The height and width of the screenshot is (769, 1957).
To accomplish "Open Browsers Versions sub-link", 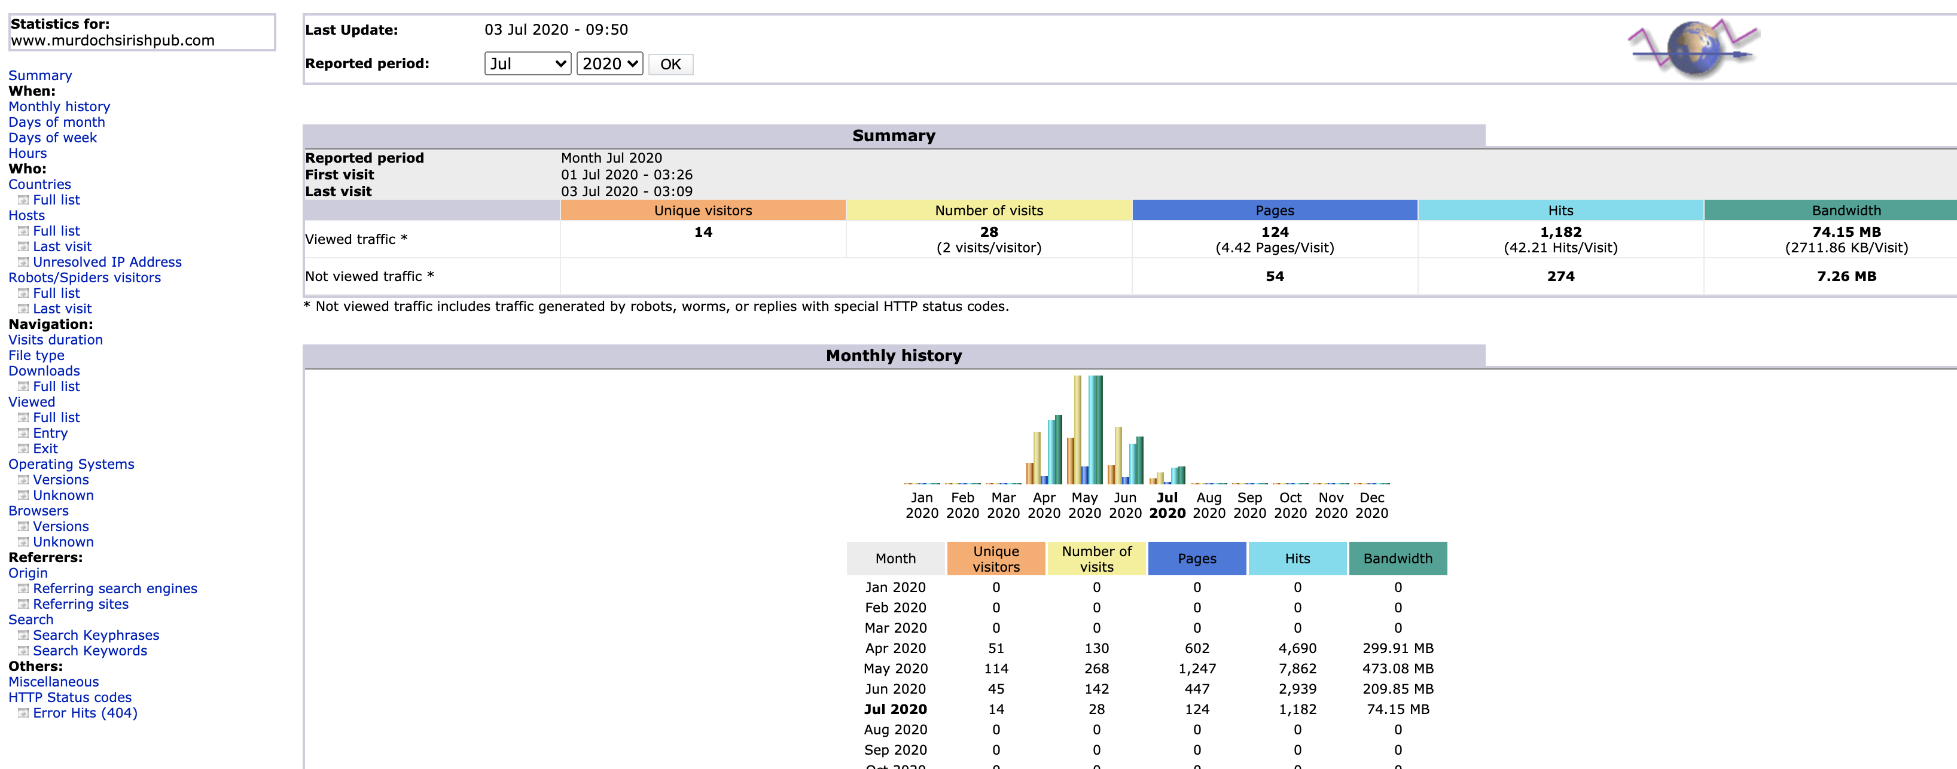I will tap(61, 527).
